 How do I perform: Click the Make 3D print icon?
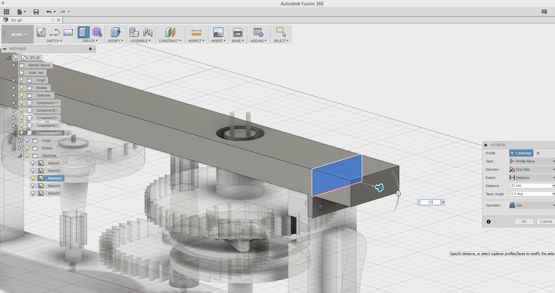(238, 32)
